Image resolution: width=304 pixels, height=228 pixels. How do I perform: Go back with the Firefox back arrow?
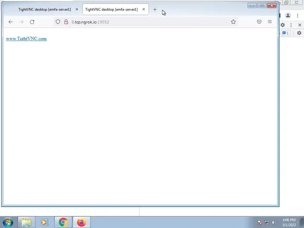coord(11,22)
